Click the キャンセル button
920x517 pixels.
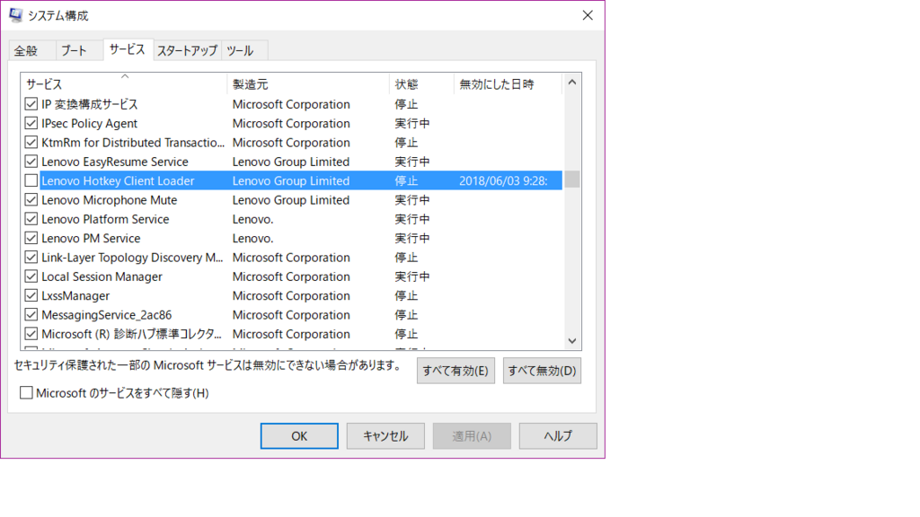pyautogui.click(x=385, y=436)
